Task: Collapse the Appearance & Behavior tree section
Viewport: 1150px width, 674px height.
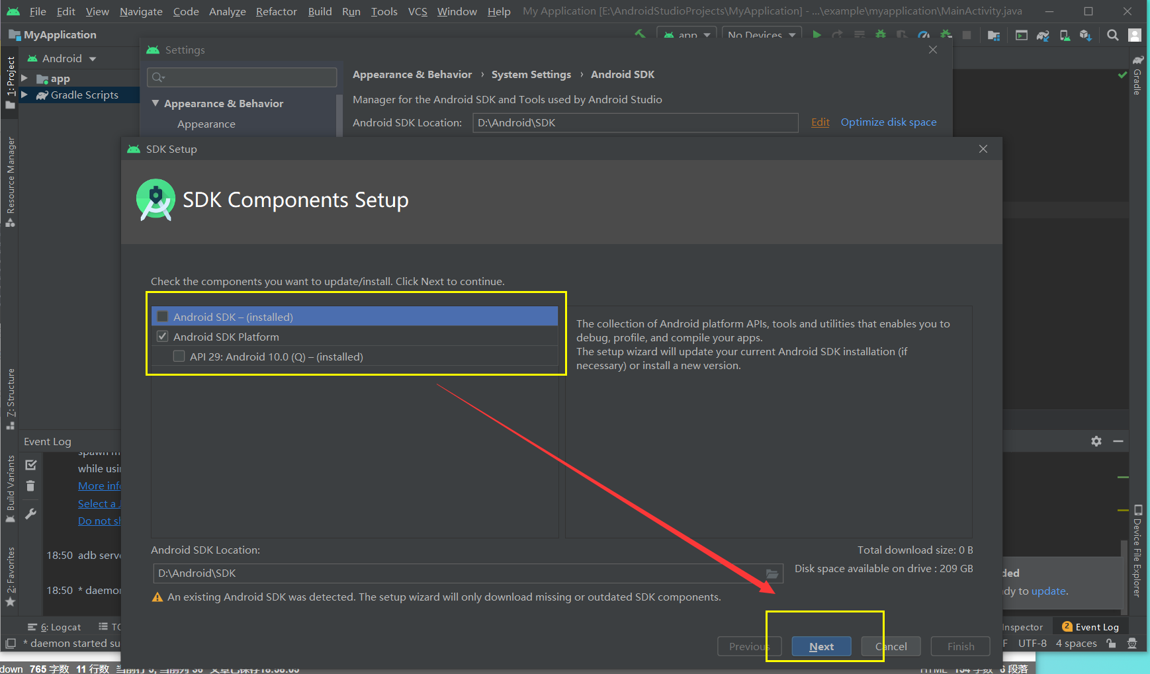Action: click(x=156, y=103)
